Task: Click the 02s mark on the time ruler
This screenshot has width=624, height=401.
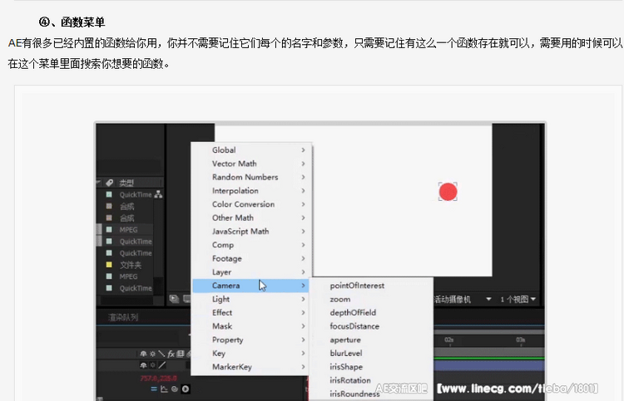Action: click(449, 340)
